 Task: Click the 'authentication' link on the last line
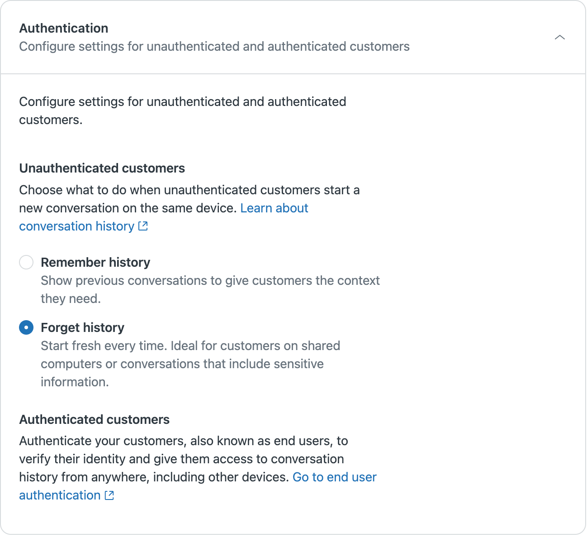click(60, 495)
